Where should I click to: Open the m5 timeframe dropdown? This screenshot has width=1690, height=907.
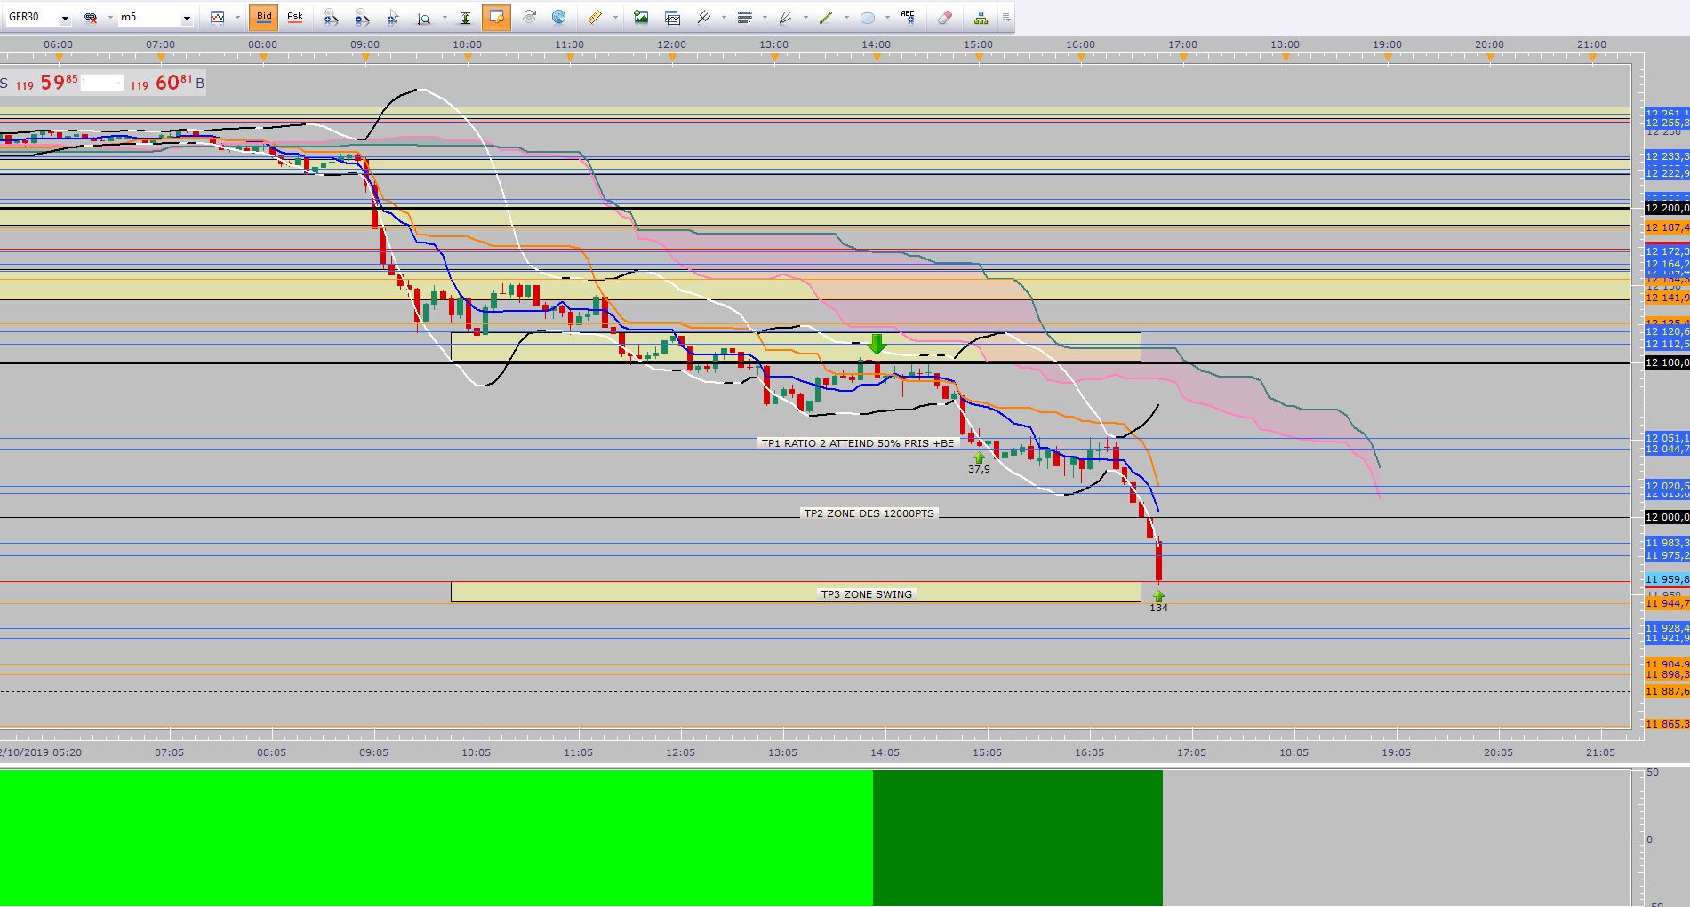pos(187,18)
